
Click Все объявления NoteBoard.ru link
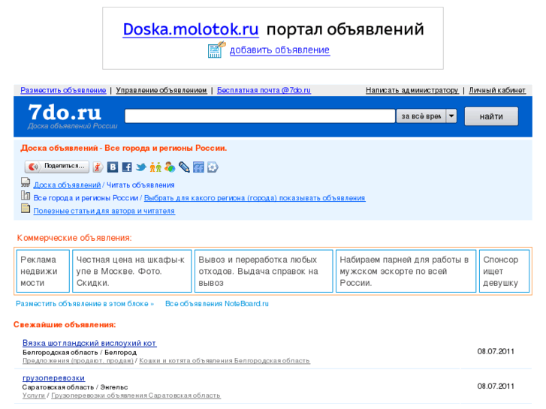(x=216, y=304)
